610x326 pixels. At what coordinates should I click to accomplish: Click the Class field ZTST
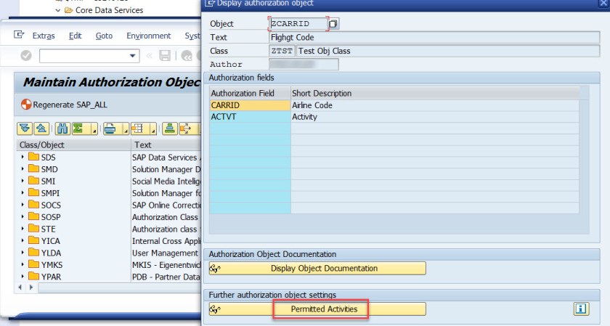pyautogui.click(x=282, y=51)
